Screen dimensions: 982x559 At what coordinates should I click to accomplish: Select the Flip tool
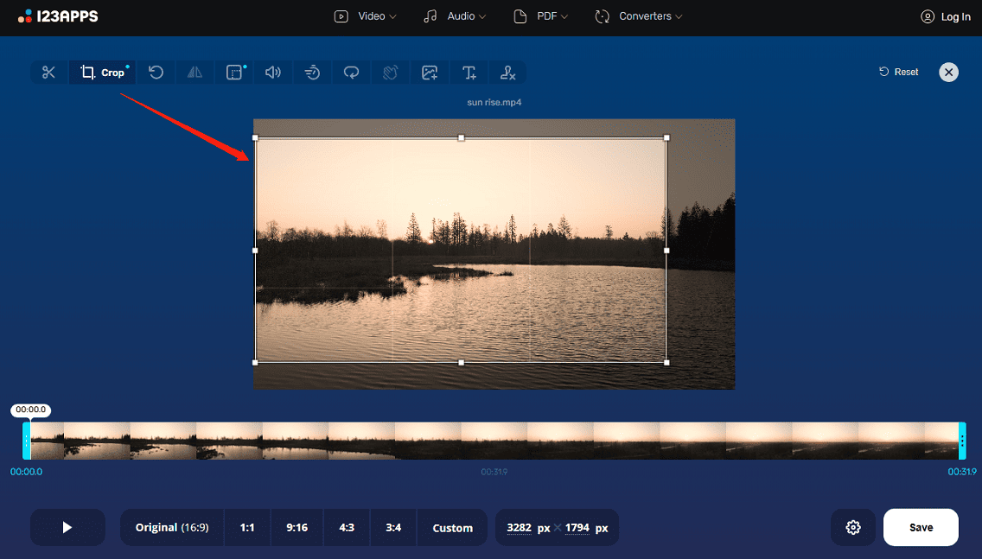pos(194,72)
